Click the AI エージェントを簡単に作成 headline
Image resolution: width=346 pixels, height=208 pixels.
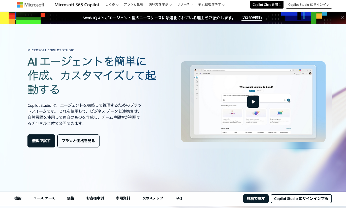[x=92, y=75]
